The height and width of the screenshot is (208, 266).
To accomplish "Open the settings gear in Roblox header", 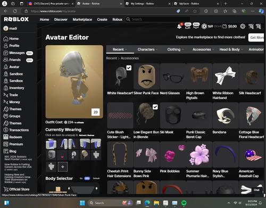I will pos(243,27).
